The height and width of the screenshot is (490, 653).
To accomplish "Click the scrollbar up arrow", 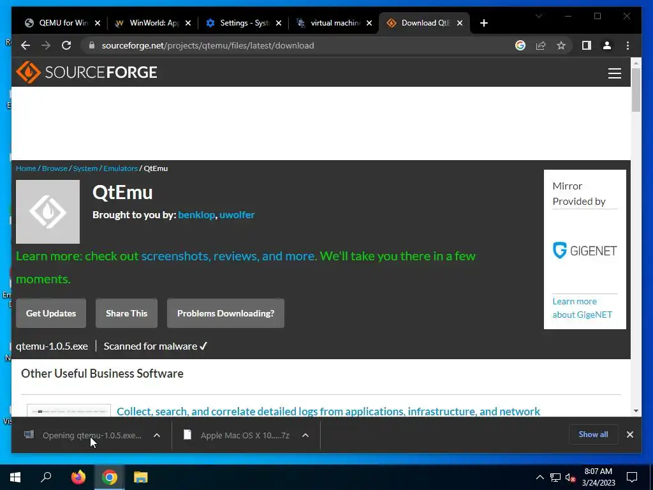I will tap(636, 63).
